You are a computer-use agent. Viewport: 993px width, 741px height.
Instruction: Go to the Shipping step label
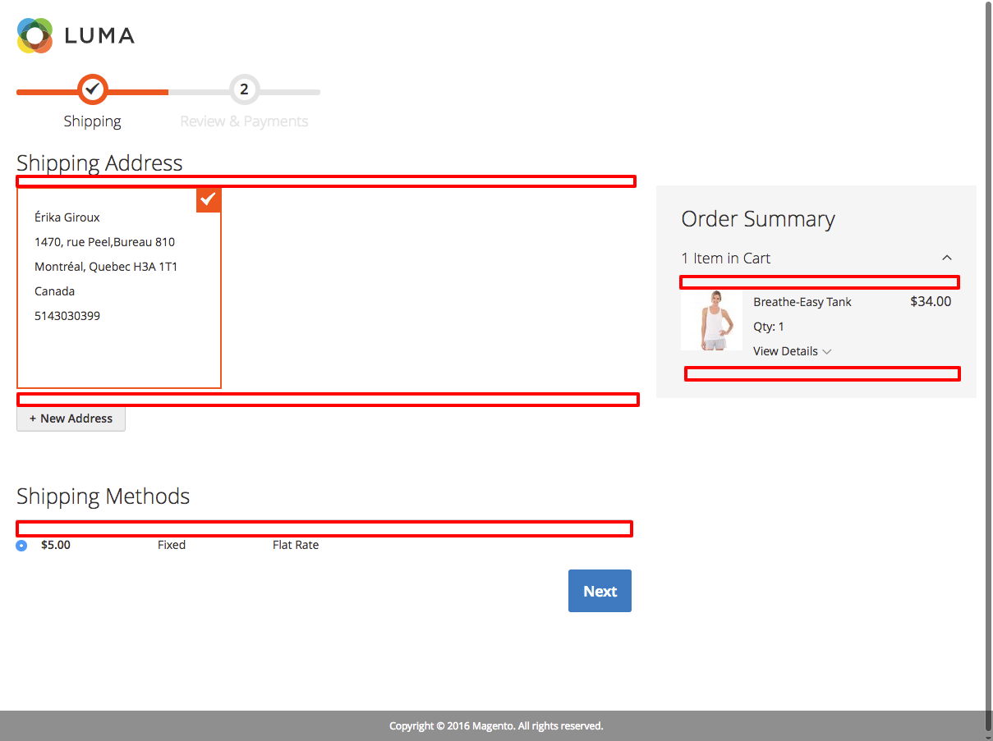(92, 121)
